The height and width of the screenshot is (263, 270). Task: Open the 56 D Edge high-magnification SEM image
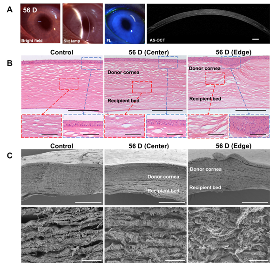[229, 235]
